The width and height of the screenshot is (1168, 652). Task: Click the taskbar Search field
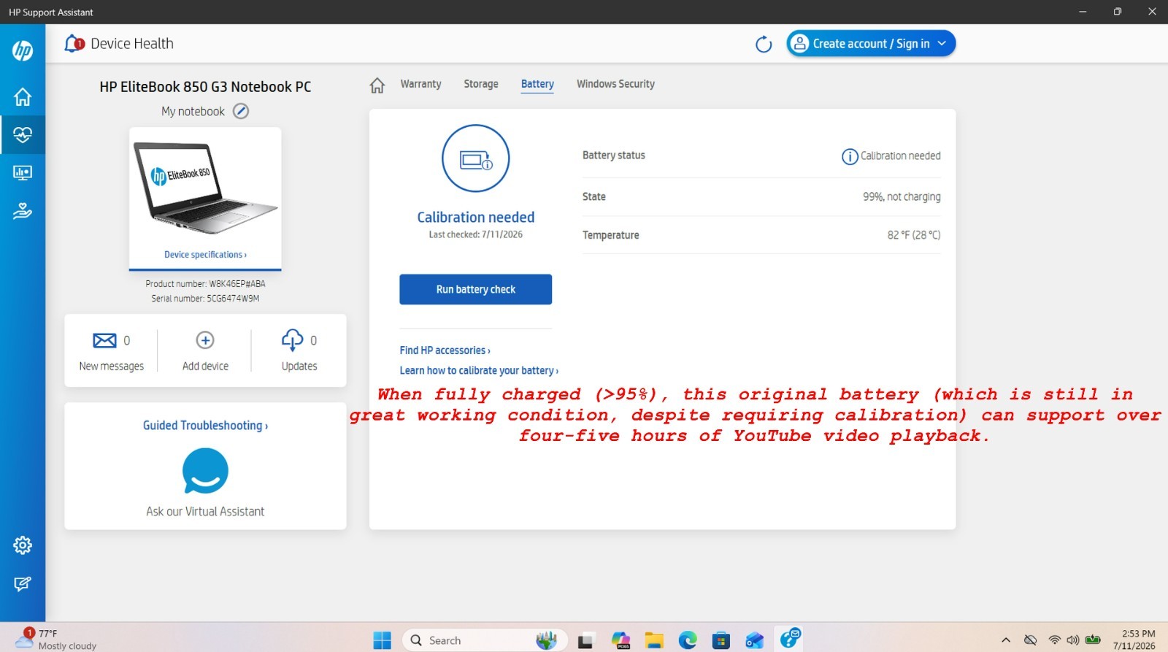tap(485, 640)
